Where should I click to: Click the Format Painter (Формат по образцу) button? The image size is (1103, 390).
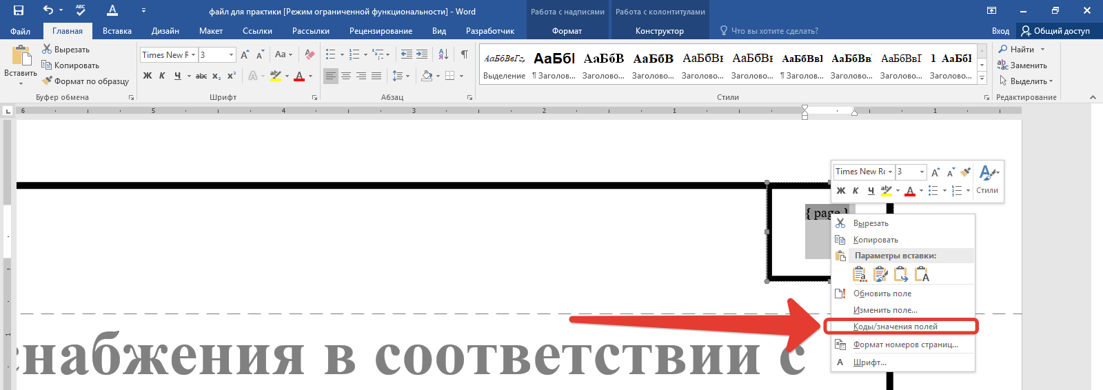click(x=85, y=81)
